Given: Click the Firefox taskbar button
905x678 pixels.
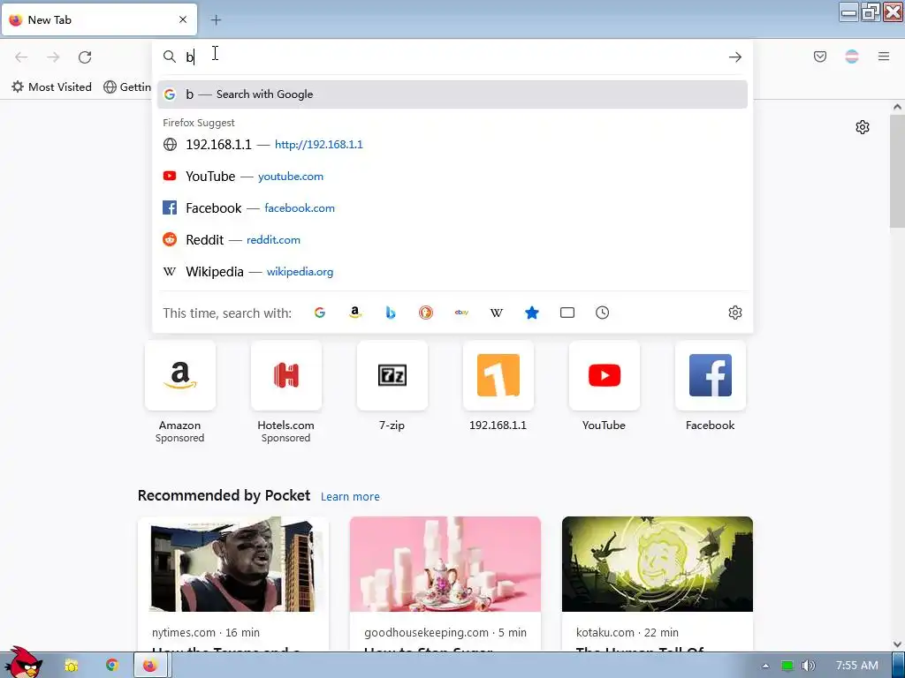Looking at the screenshot, I should [152, 666].
